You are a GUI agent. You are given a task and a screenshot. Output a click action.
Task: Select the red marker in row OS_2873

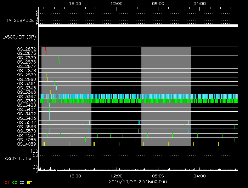coord(46,53)
